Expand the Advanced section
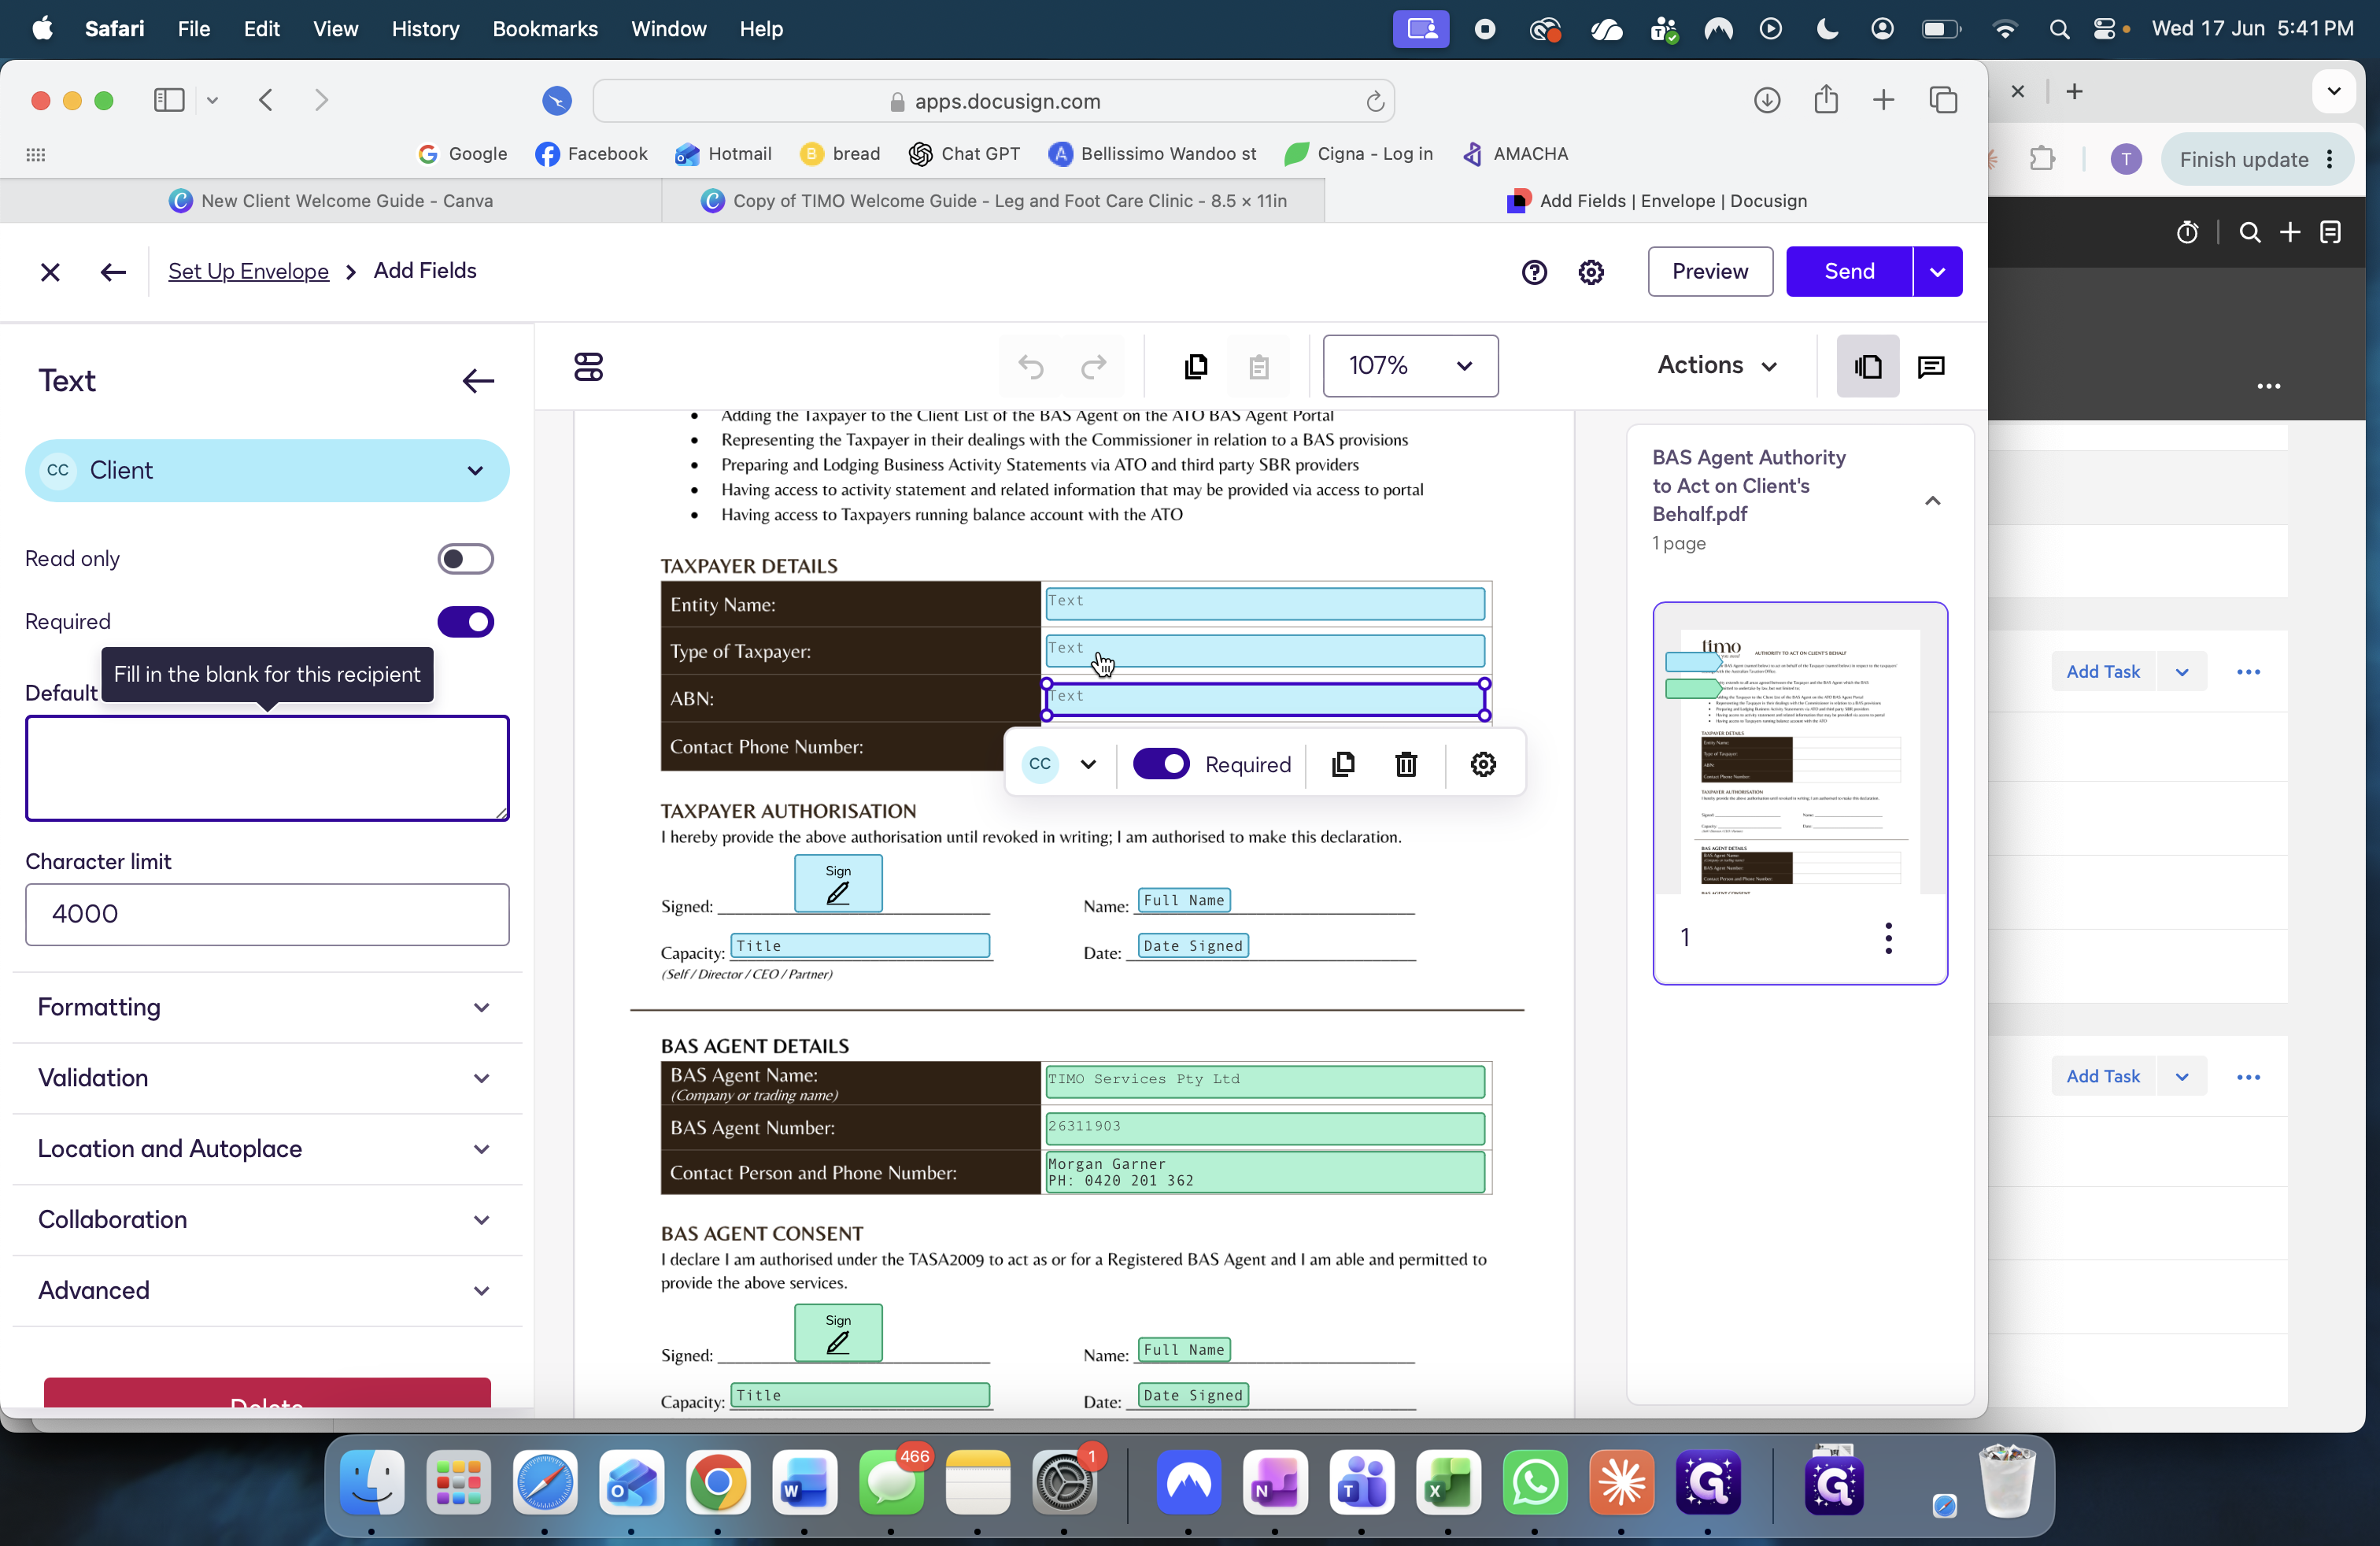The image size is (2380, 1546). click(x=267, y=1292)
